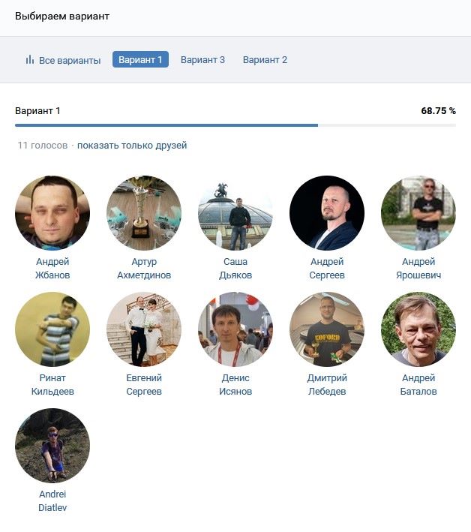
Task: Click the Andrei Diatlev name link
Action: coord(52,500)
